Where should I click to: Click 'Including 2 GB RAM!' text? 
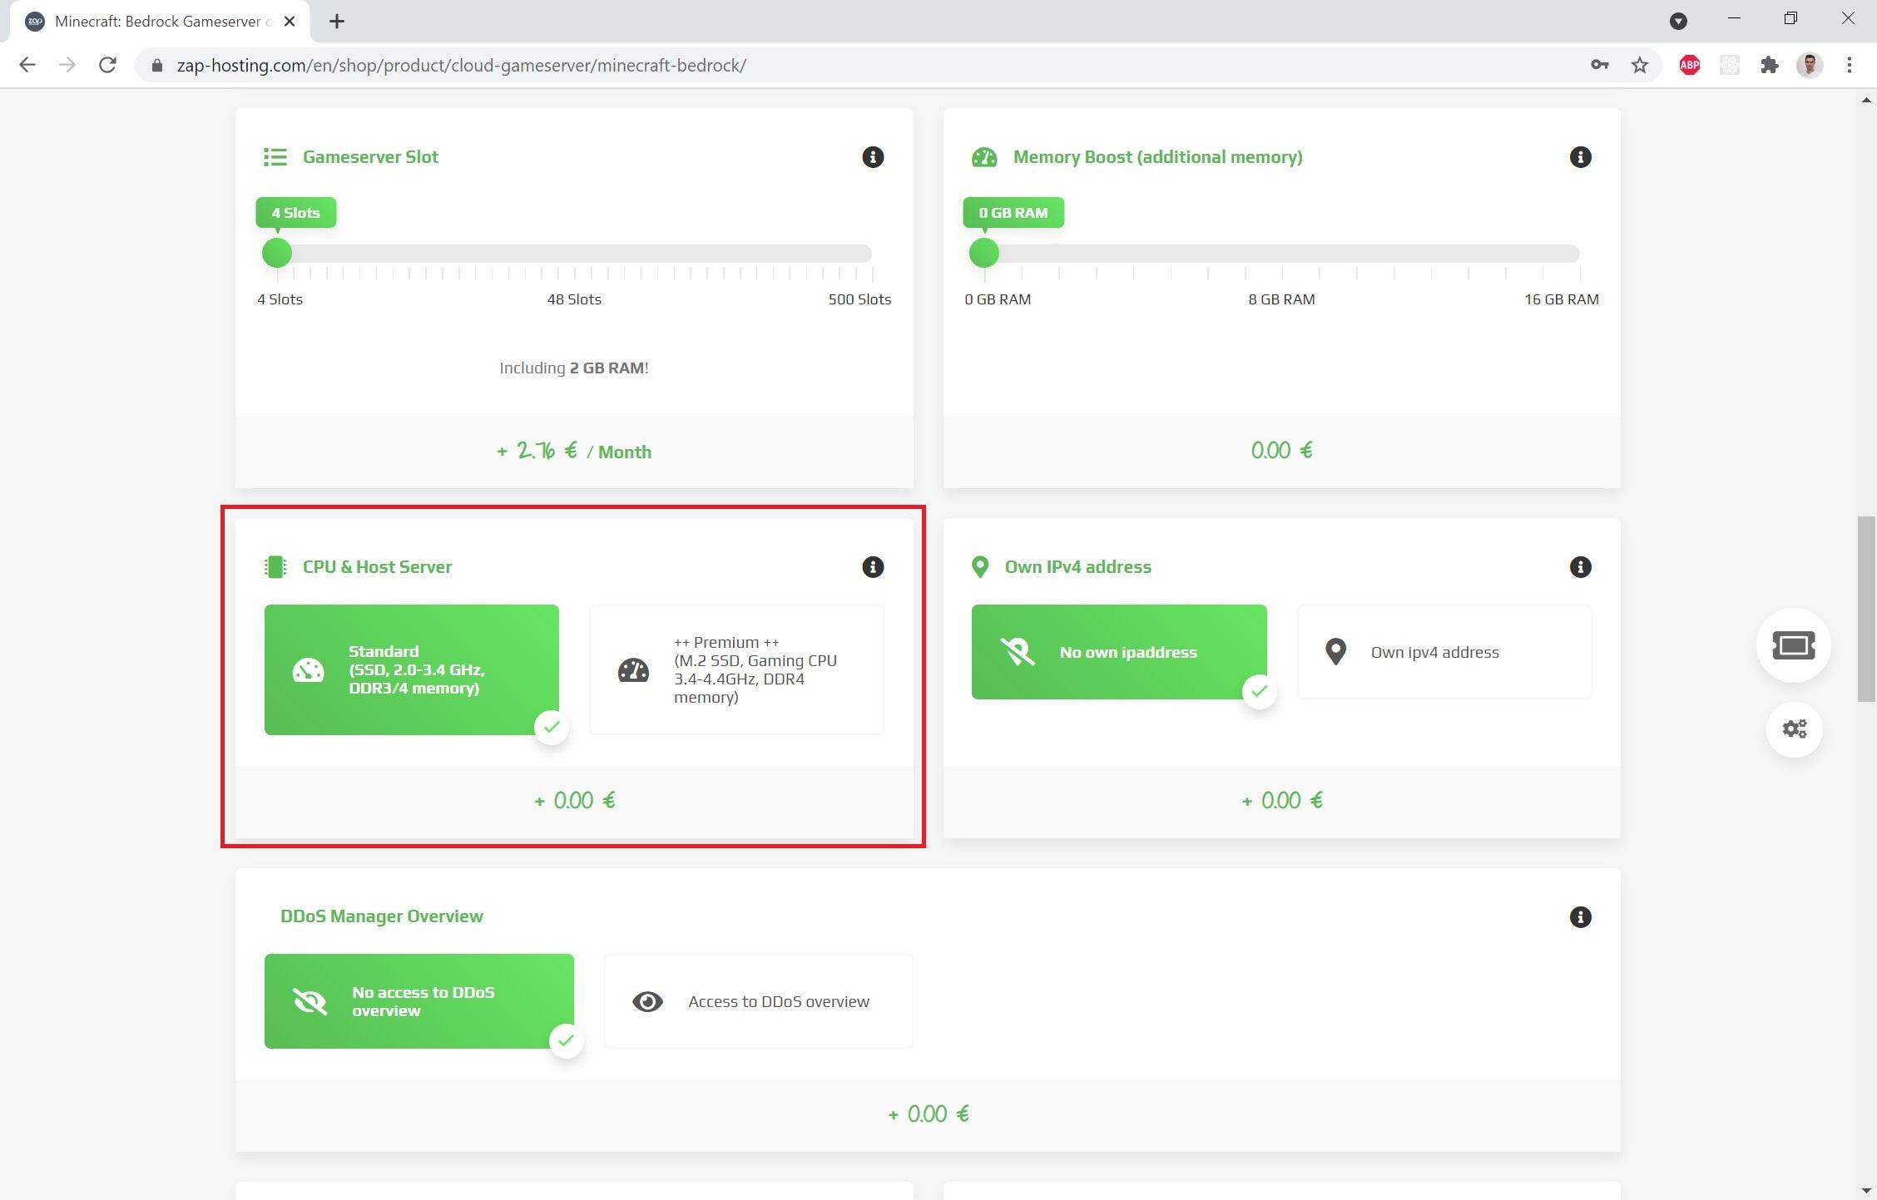[574, 368]
